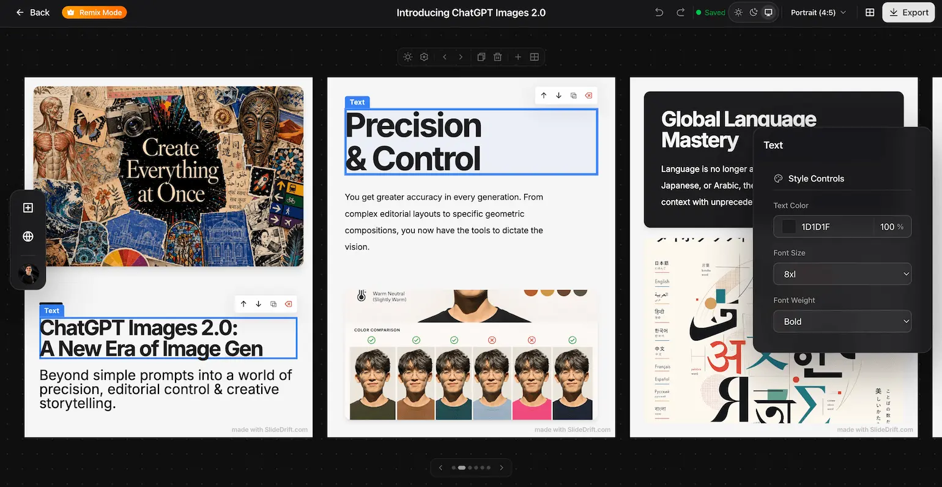Click the presentation title 'Introducing ChatGPT Images 2.0'
The image size is (942, 487).
(x=471, y=12)
